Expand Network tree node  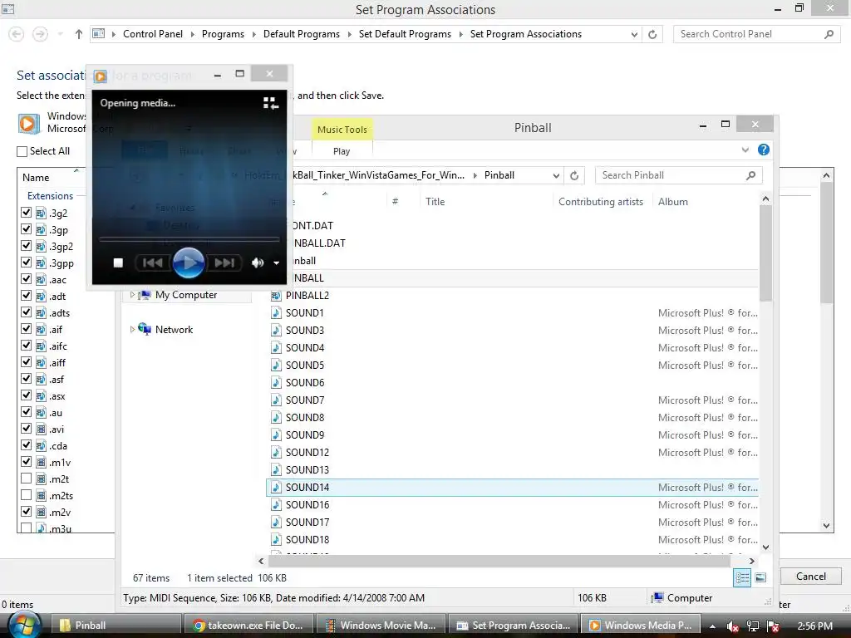(132, 329)
